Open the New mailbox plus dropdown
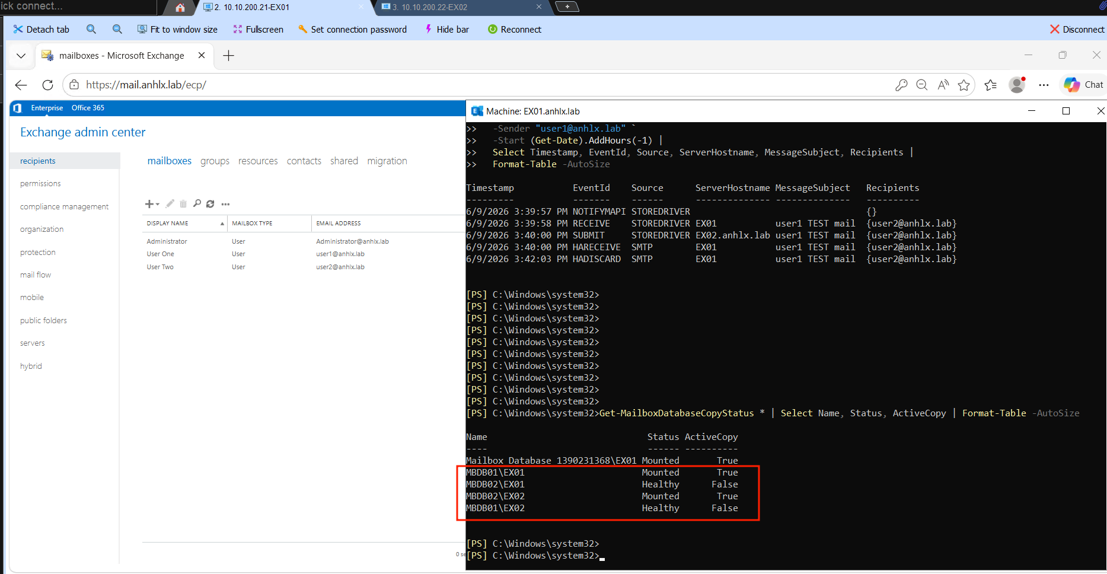This screenshot has height=574, width=1107. click(x=152, y=204)
